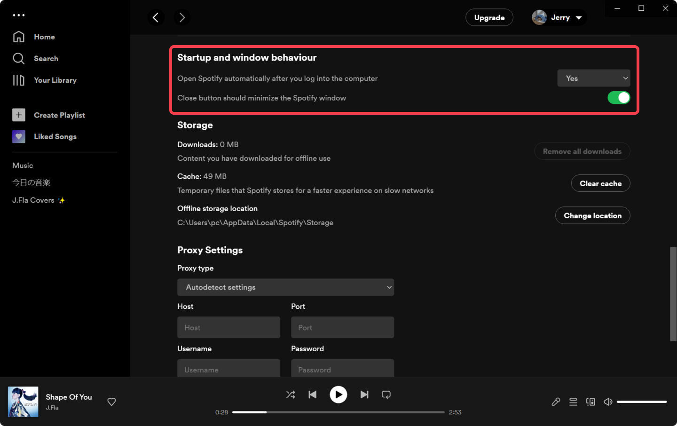The width and height of the screenshot is (677, 426).
Task: Click the Liked Songs label
Action: (x=55, y=136)
